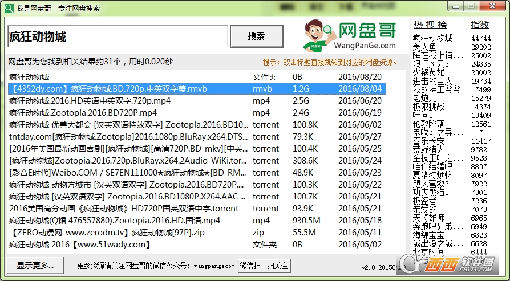This screenshot has height=281, width=510.
Task: Select the 动物方城市 汉英双语双字 torrent result
Action: pos(197,185)
